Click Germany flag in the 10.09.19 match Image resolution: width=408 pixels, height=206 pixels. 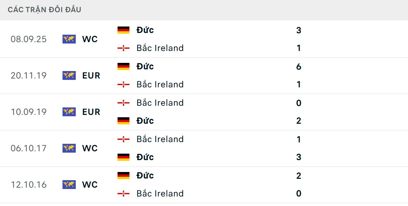point(123,121)
